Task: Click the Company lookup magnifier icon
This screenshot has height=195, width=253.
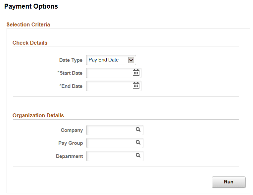Action: [x=138, y=130]
